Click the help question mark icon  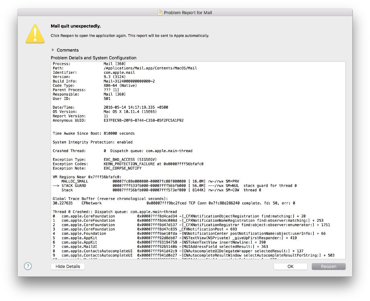point(28,266)
